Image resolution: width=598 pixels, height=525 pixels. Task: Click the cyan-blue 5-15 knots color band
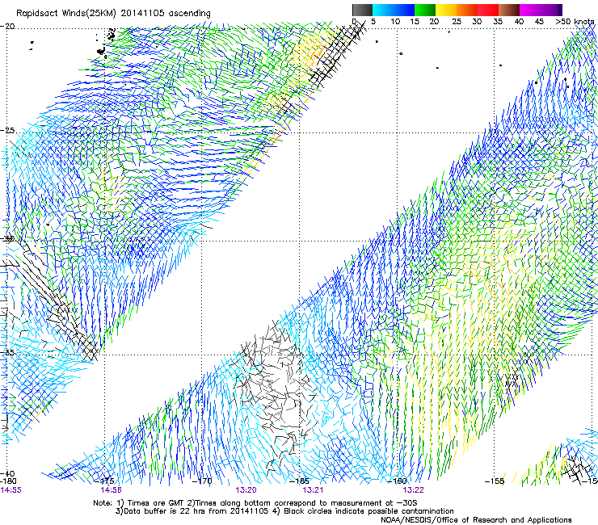(394, 10)
